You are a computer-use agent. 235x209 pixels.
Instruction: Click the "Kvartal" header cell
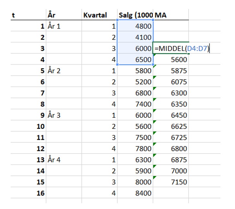tap(99, 15)
